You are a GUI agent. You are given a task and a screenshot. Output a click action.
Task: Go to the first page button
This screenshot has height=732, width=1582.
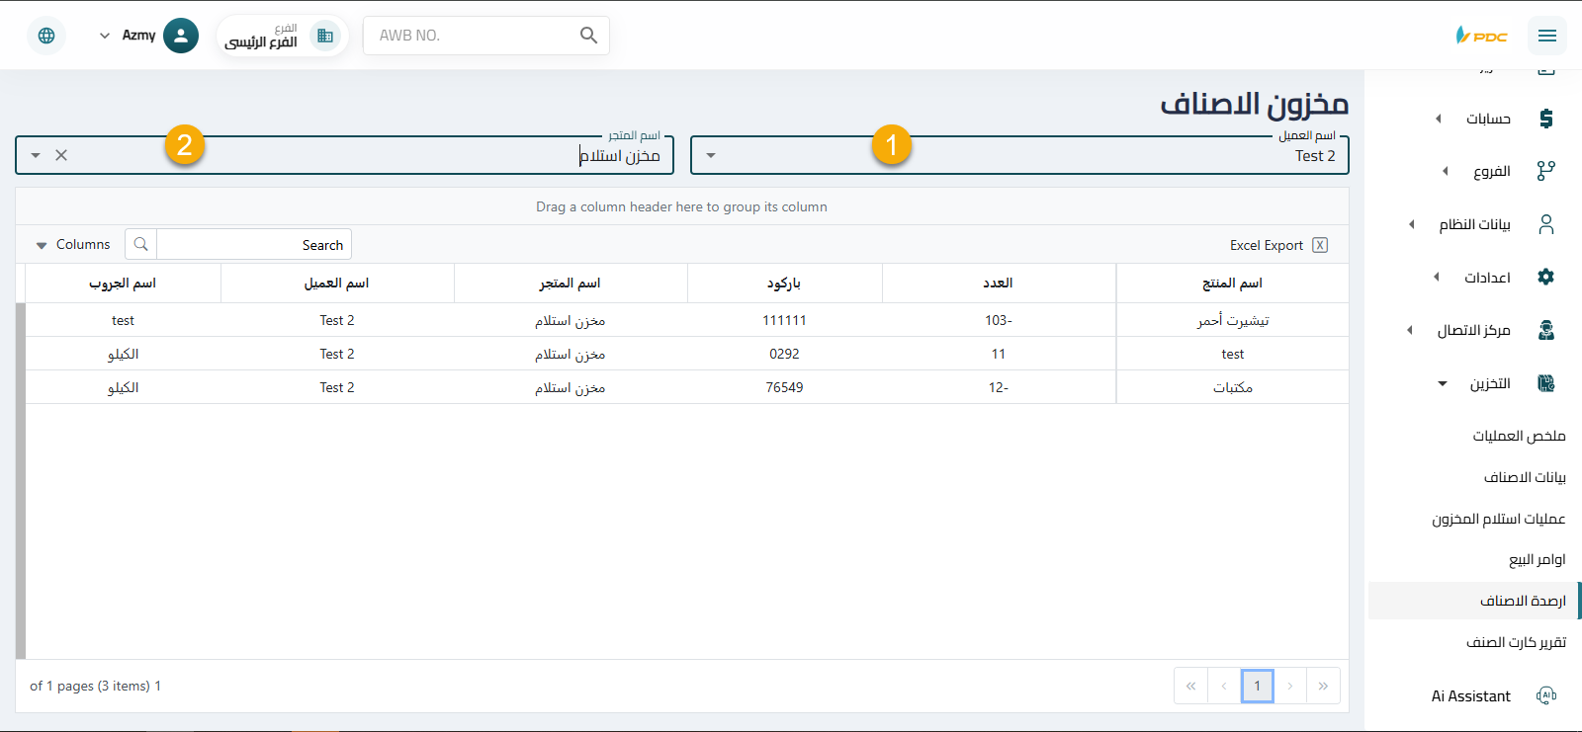click(x=1190, y=686)
